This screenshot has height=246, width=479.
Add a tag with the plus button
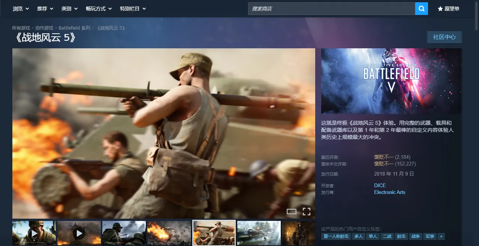click(x=441, y=236)
